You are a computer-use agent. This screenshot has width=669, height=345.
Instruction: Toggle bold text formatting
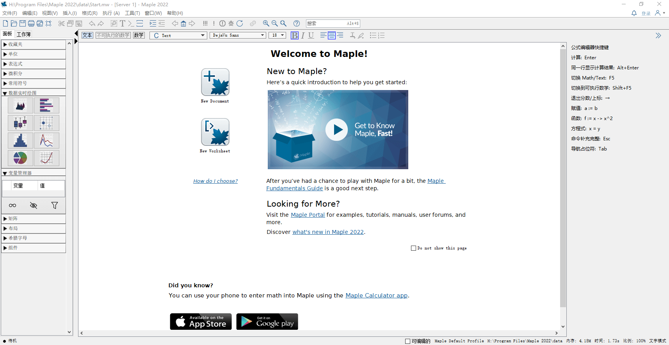click(295, 35)
